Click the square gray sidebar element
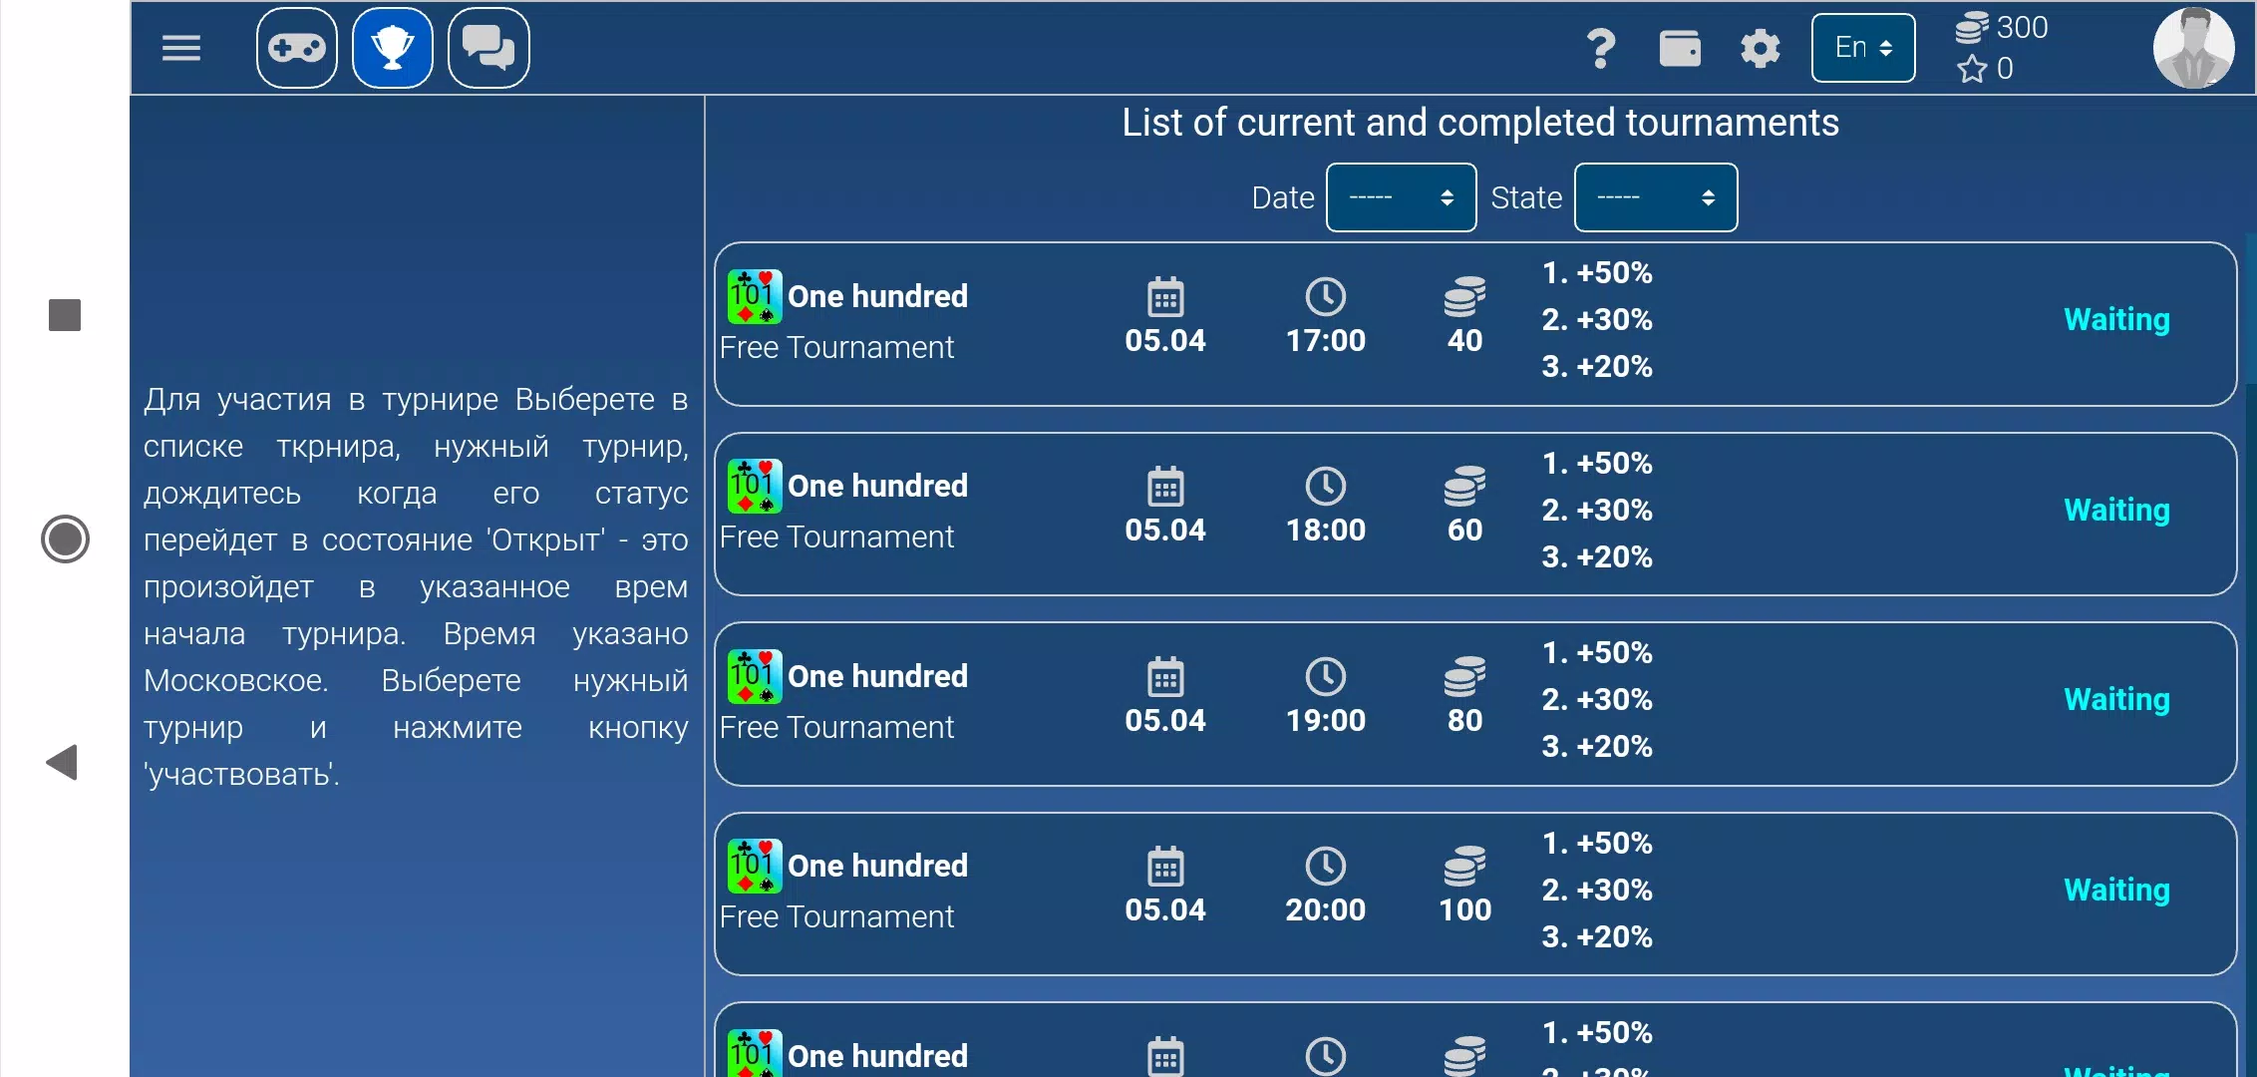2257x1077 pixels. 65,314
